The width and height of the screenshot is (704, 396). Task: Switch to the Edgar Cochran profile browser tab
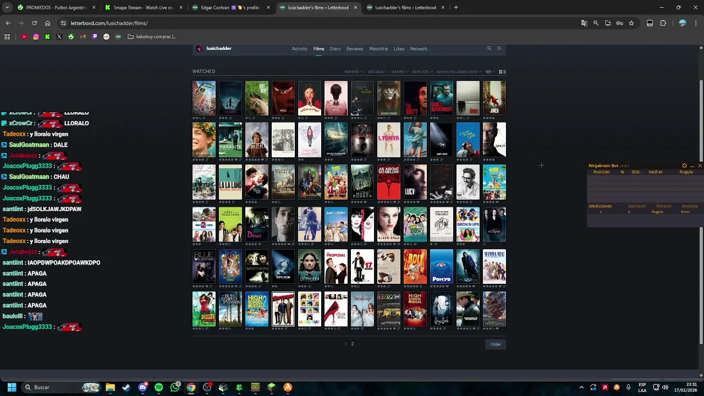point(230,8)
